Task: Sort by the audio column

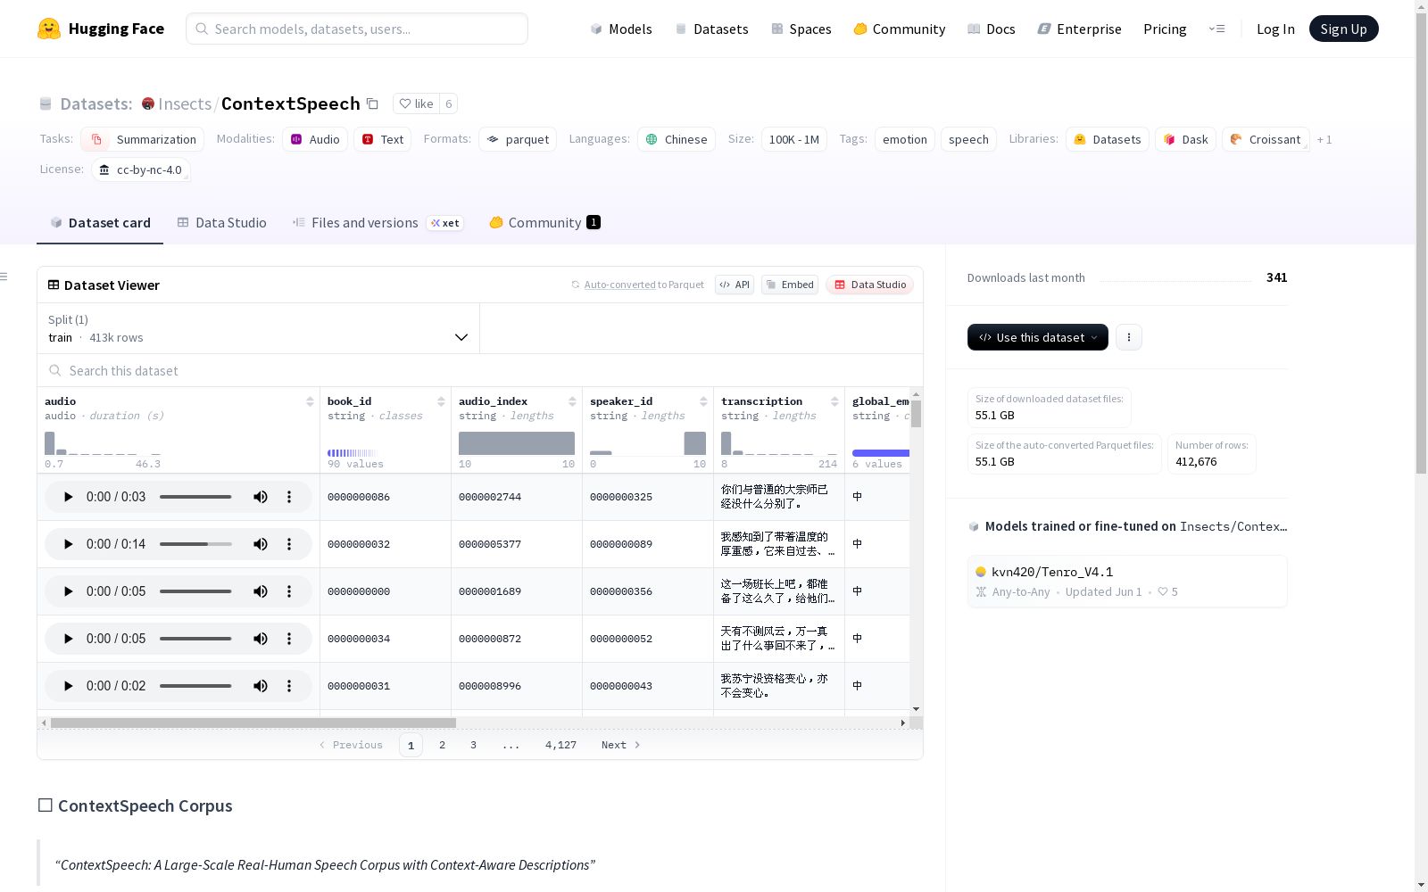Action: coord(310,401)
